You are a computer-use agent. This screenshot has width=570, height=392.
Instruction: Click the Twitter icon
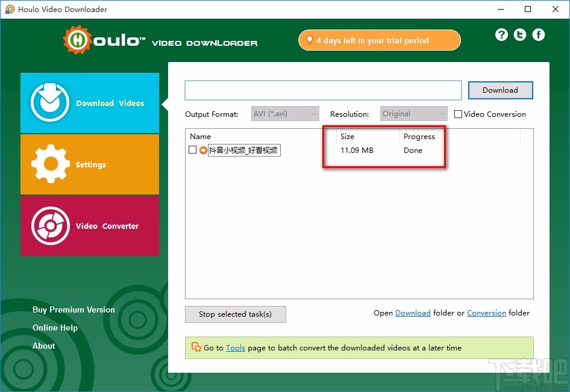pos(519,35)
